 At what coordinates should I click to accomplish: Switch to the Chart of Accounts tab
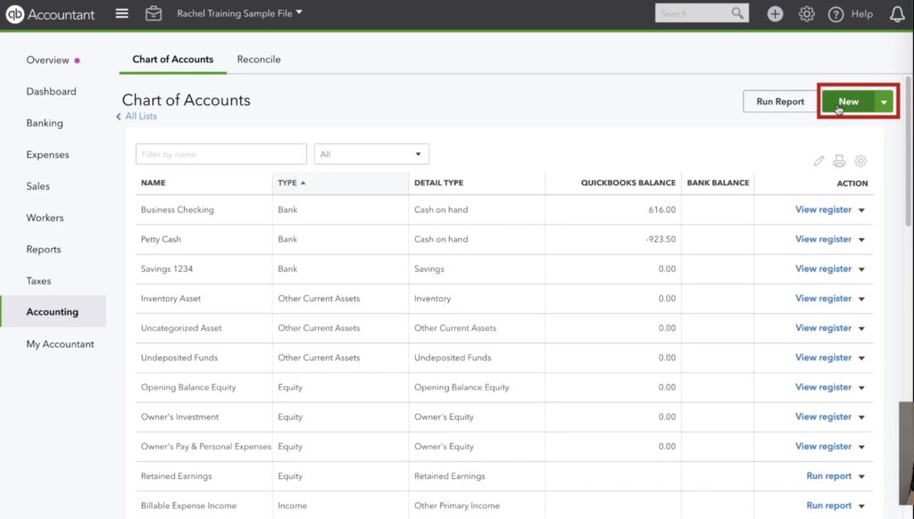[172, 60]
